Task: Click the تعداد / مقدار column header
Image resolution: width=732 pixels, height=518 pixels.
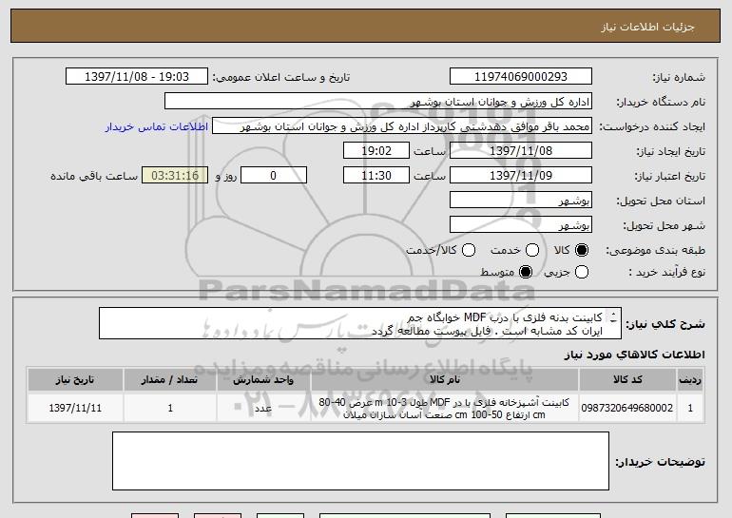Action: click(170, 380)
